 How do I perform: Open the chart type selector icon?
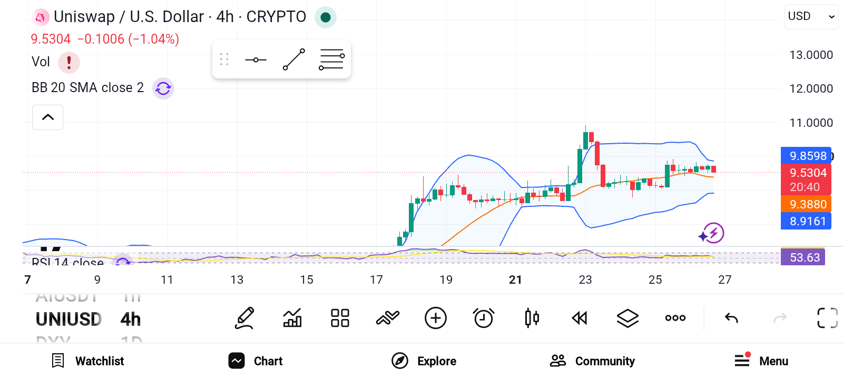pos(292,318)
